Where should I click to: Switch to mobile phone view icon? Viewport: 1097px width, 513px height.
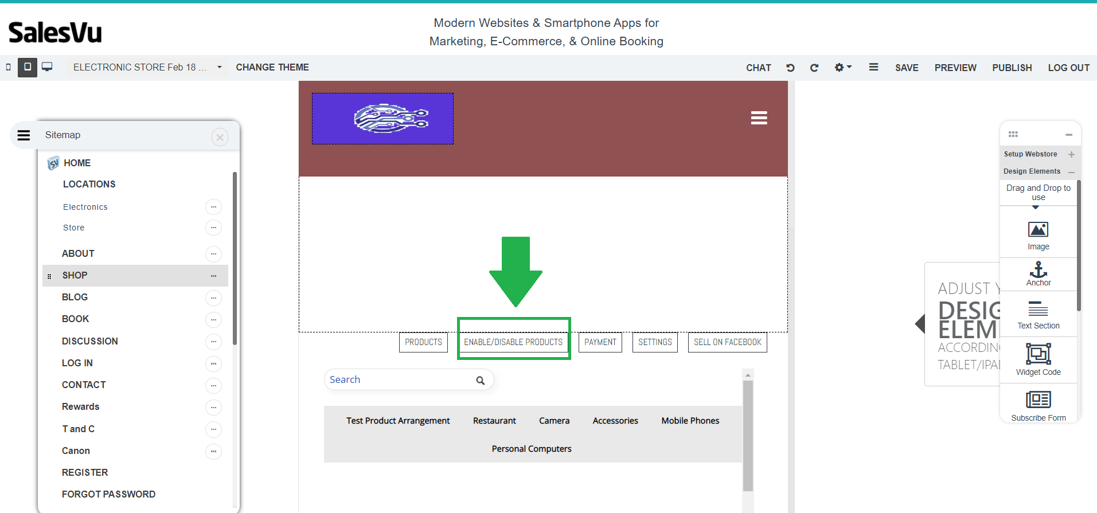[x=8, y=67]
